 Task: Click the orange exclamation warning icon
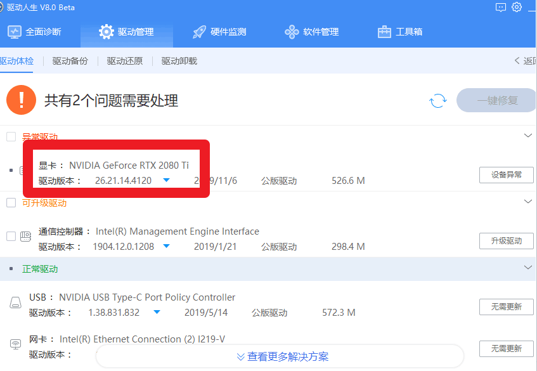point(21,100)
